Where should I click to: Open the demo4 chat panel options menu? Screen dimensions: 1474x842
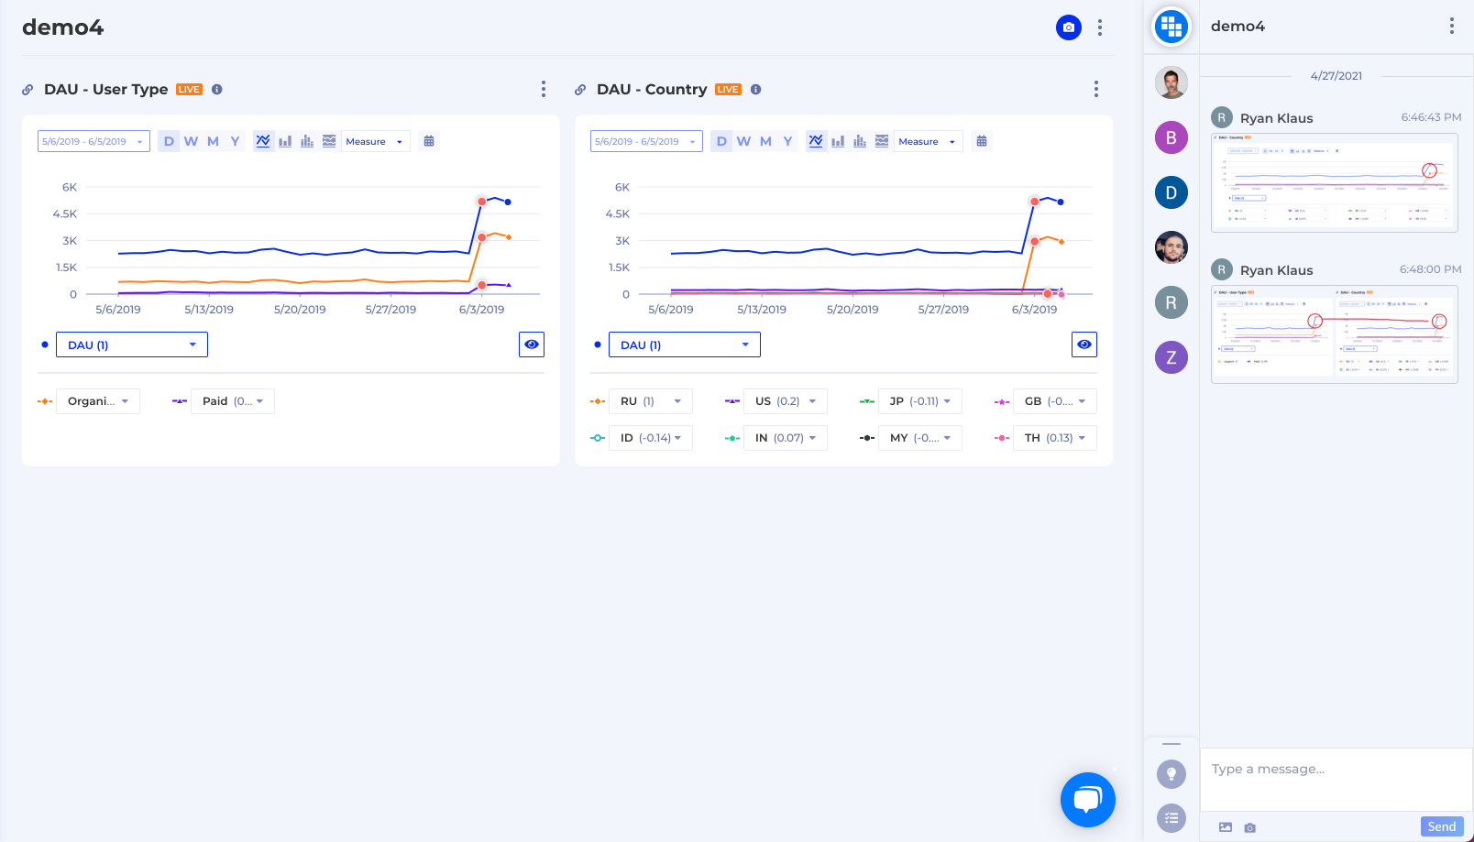pyautogui.click(x=1451, y=26)
